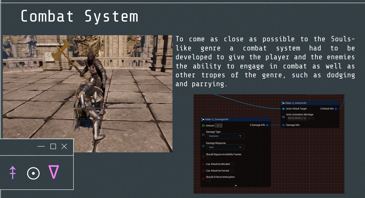Click the purple double-barred arrow icon
Image resolution: width=365 pixels, height=198 pixels.
point(13,172)
